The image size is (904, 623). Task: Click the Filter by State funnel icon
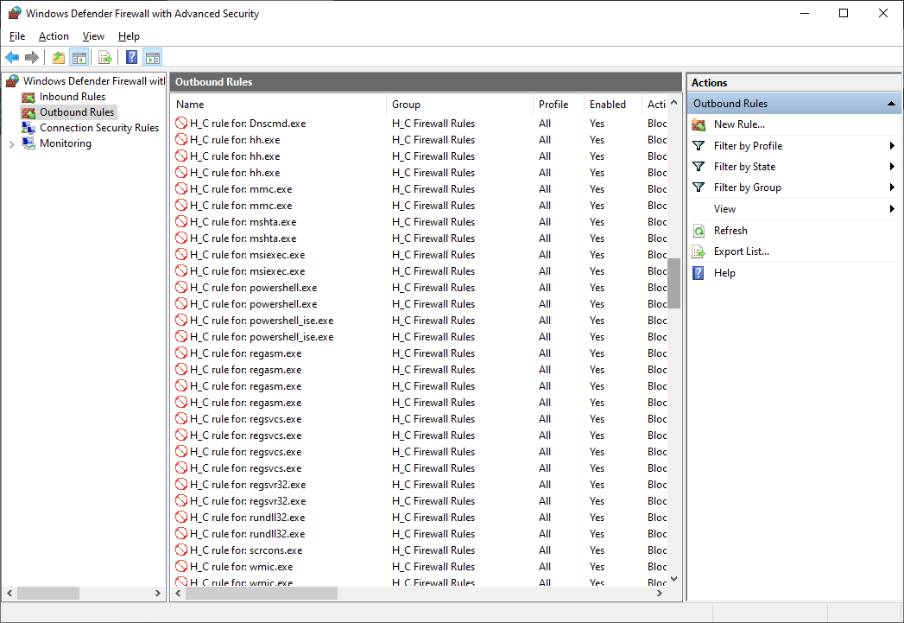(699, 167)
